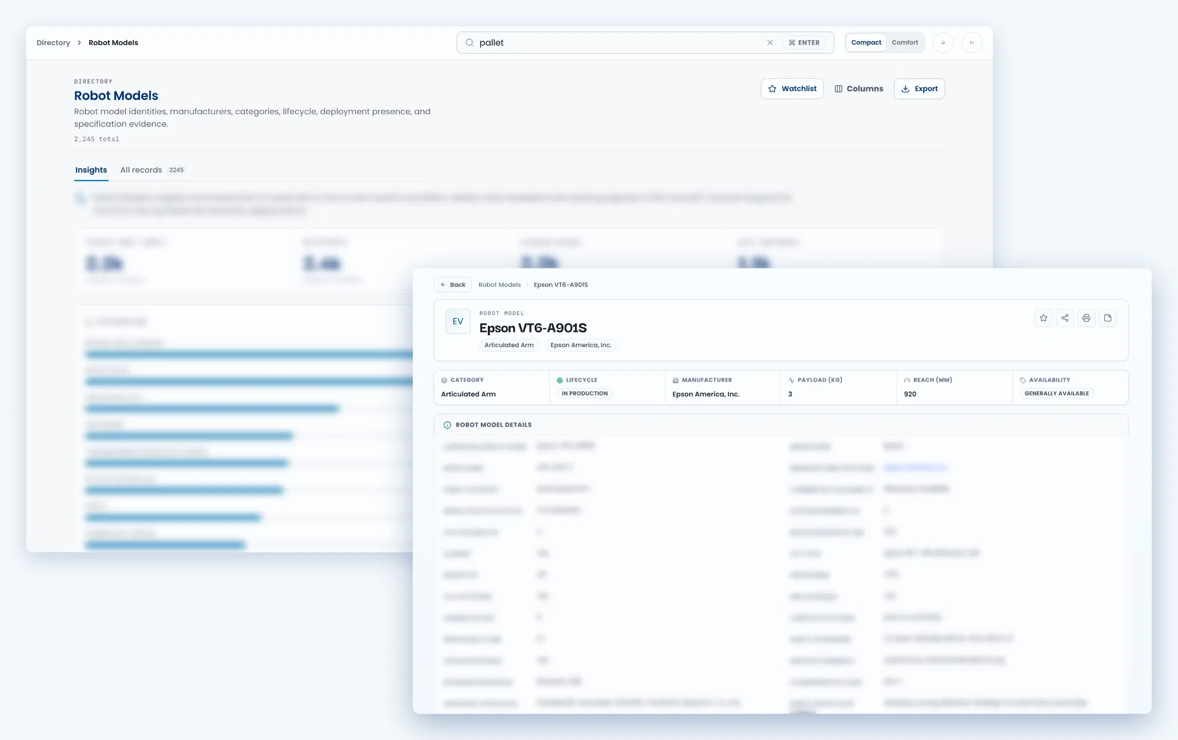Click the Manufacturer building icon
This screenshot has height=740, width=1178.
tap(675, 380)
